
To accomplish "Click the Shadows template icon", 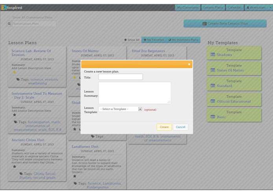I will [213, 55].
